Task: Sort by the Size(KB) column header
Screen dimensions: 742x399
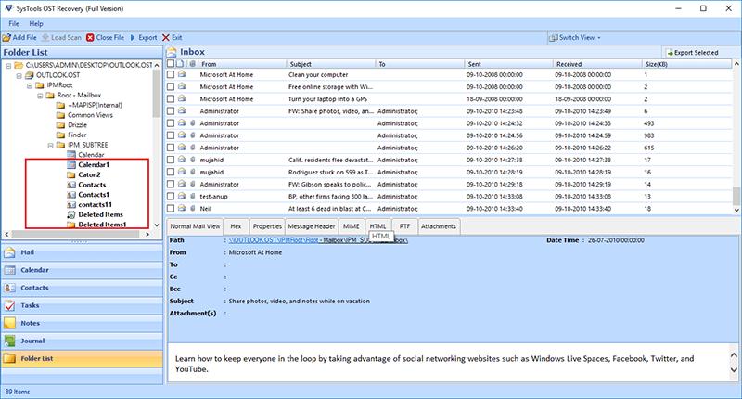Action: point(686,64)
